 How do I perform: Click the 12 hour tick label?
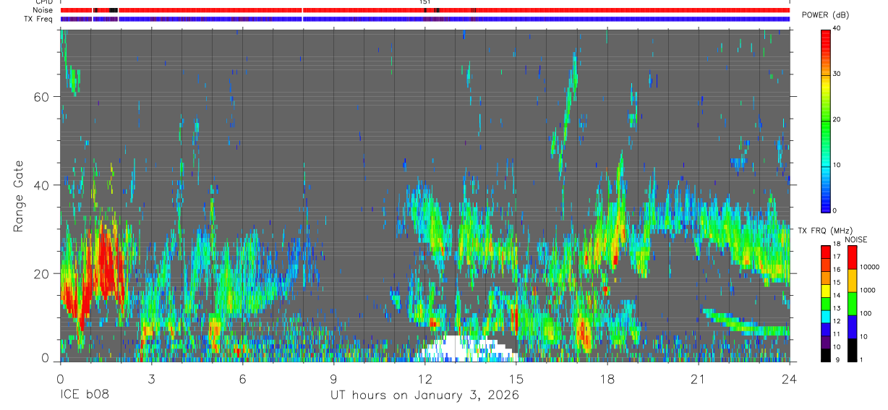(424, 379)
